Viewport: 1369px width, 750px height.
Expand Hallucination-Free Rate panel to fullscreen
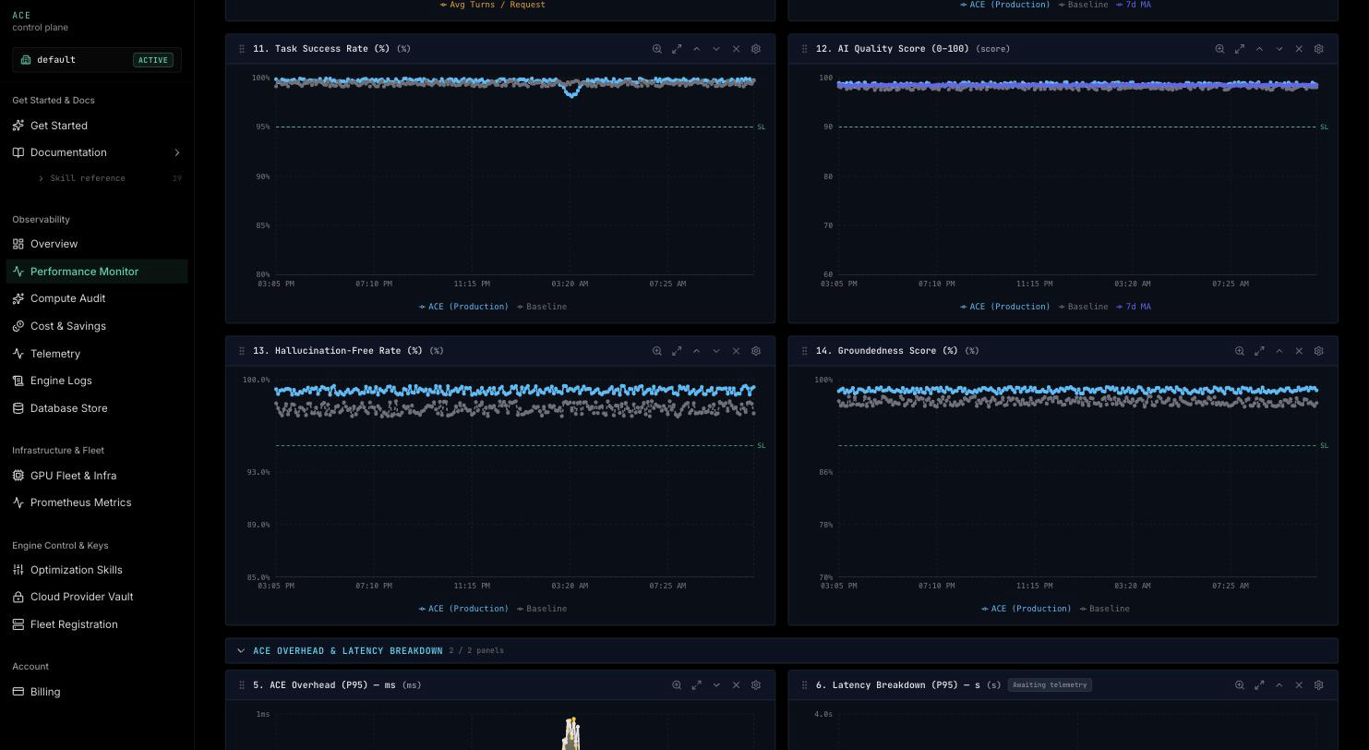coord(677,351)
